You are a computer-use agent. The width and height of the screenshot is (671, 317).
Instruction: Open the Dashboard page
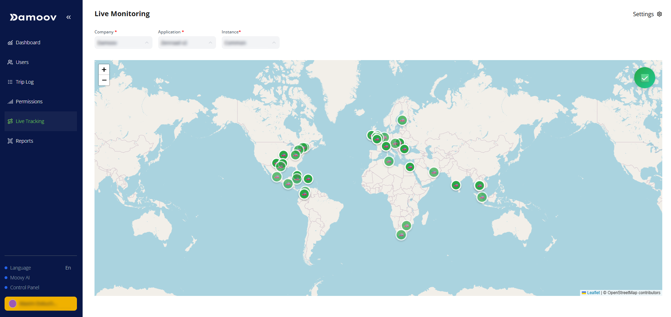click(x=41, y=43)
